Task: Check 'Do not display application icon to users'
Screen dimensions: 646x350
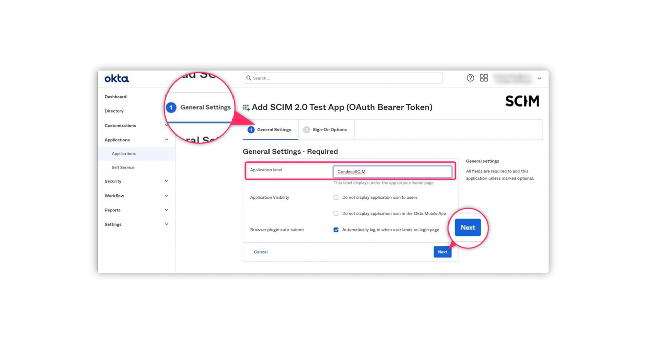Action: pos(336,198)
